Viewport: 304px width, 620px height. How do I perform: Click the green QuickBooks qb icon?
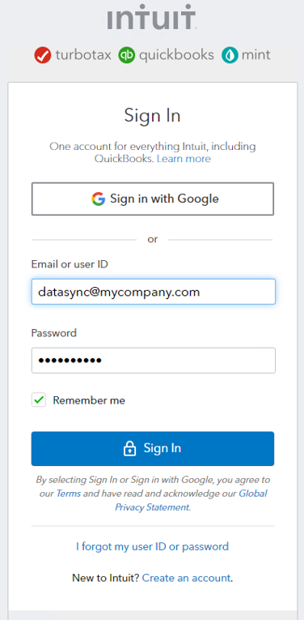pos(127,55)
